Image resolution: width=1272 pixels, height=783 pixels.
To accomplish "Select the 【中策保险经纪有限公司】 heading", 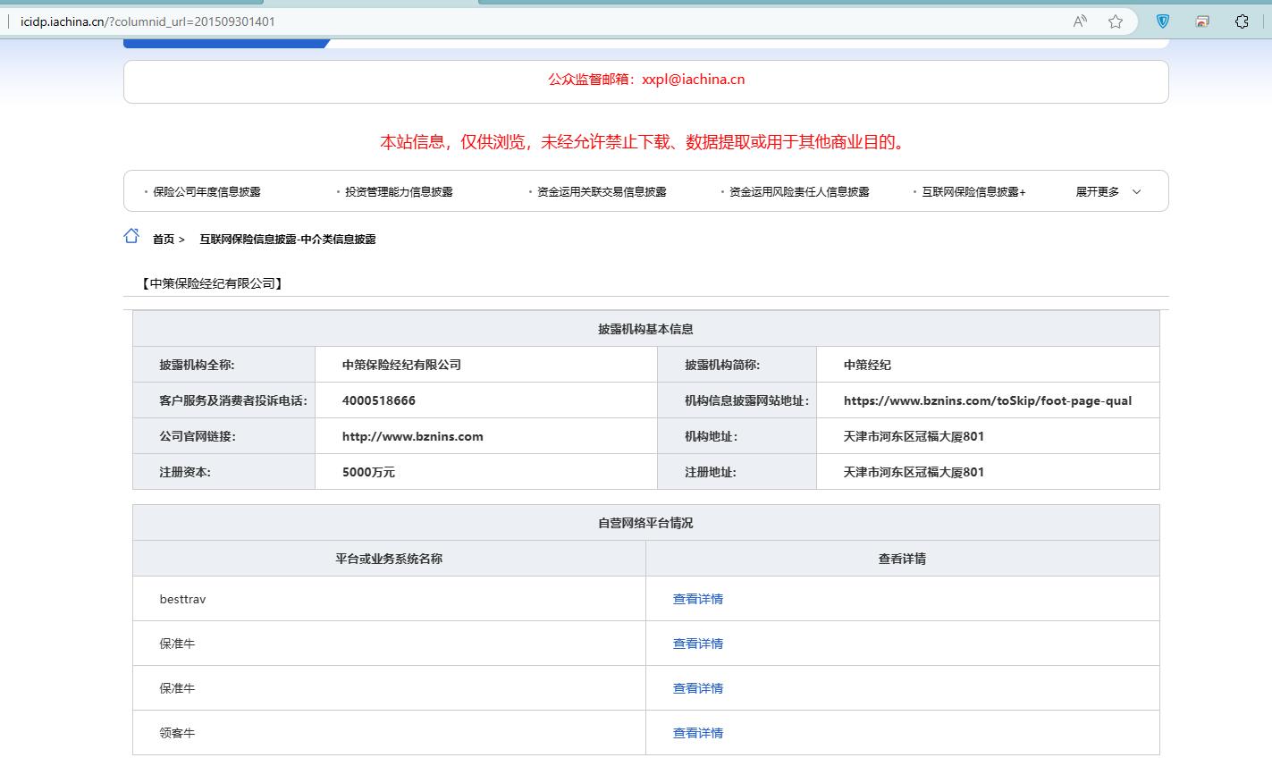I will tap(212, 283).
